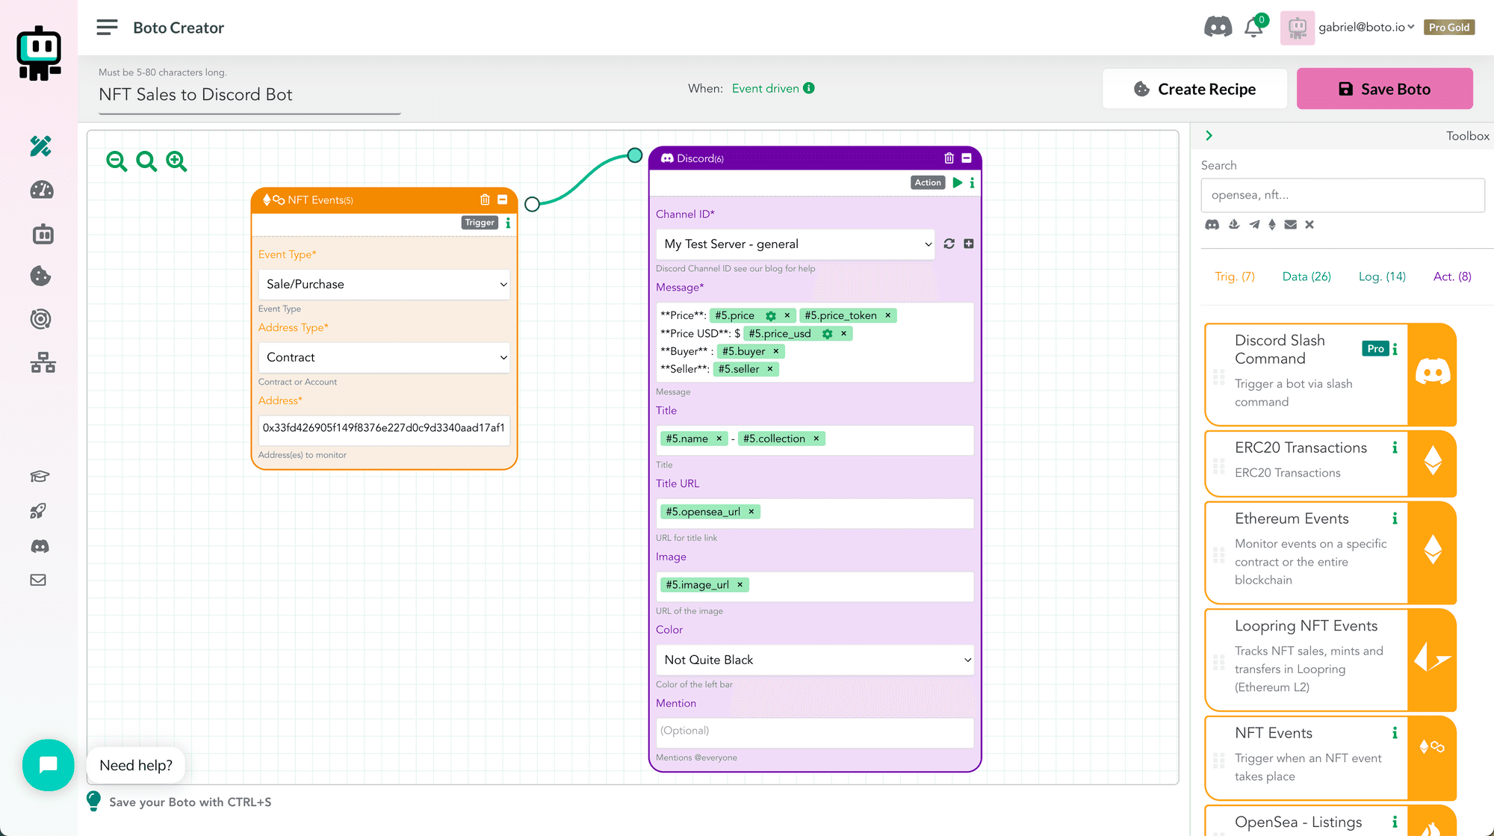Collapse the Discord block
Screen dimensions: 1494x836
point(966,158)
